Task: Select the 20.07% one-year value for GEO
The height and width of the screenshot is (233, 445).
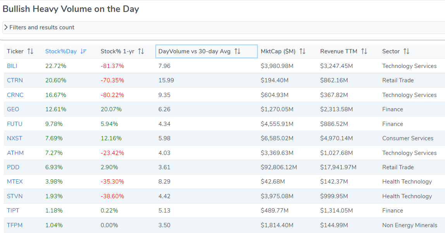Action: coord(111,109)
